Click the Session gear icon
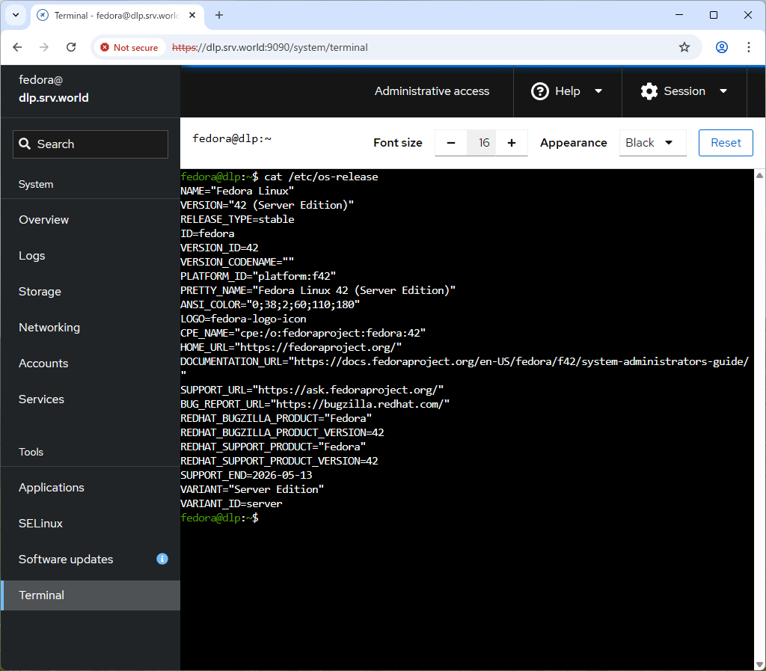The width and height of the screenshot is (766, 671). coord(649,91)
